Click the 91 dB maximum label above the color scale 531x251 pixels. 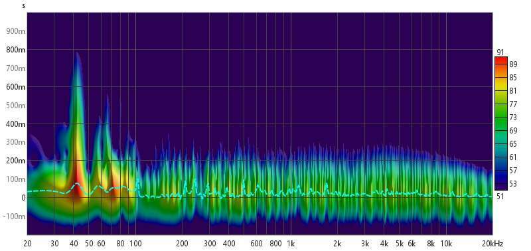coord(500,52)
